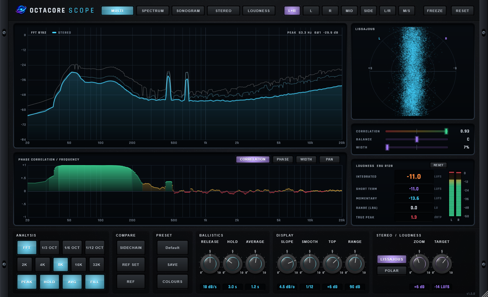Image resolution: width=488 pixels, height=297 pixels.
Task: Select the Multi view tab
Action: [117, 11]
